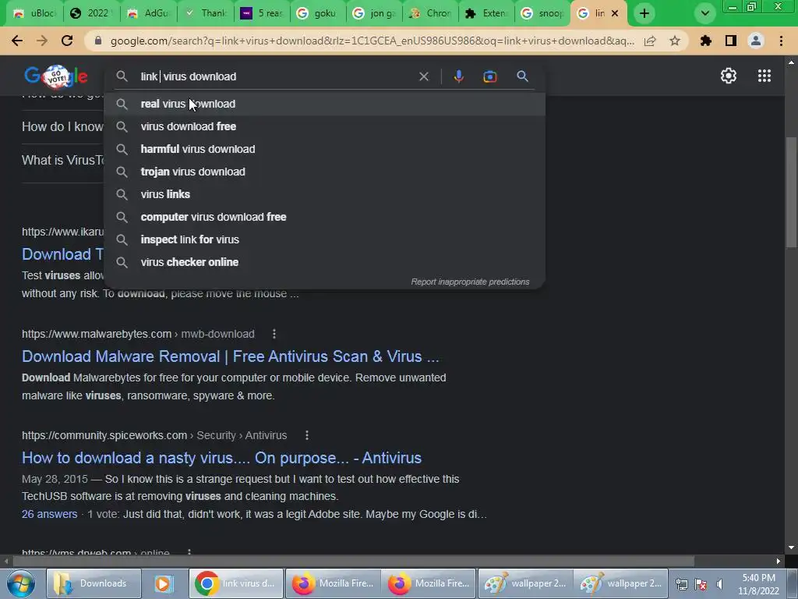
Task: Search by image with camera icon
Action: [x=489, y=76]
